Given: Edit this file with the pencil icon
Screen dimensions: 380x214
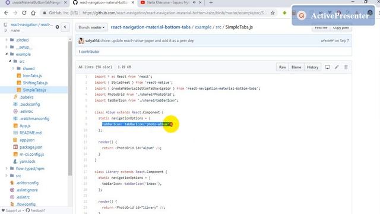Looking at the screenshot, I should (x=337, y=67).
